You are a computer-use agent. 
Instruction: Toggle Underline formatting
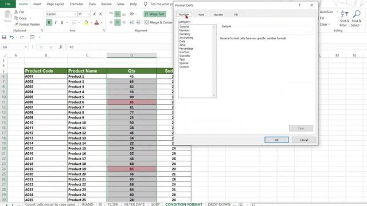pos(62,22)
